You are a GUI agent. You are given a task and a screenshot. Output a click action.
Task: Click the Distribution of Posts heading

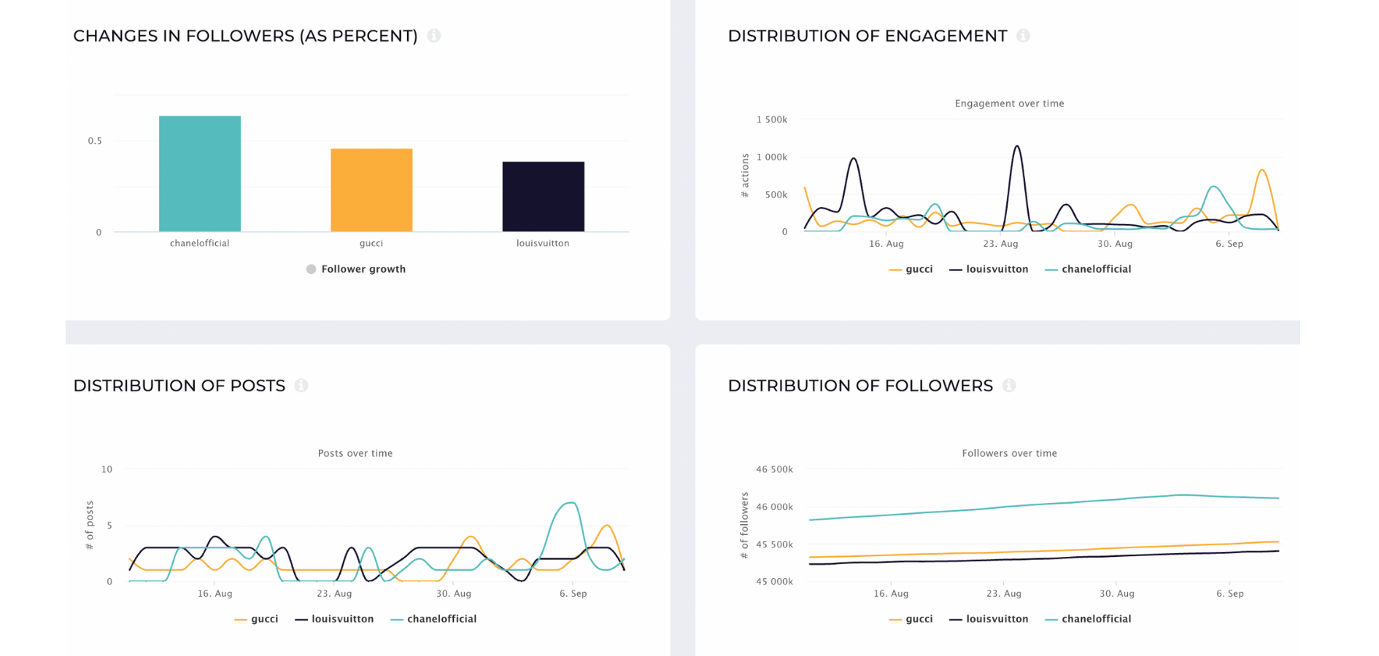(x=179, y=386)
